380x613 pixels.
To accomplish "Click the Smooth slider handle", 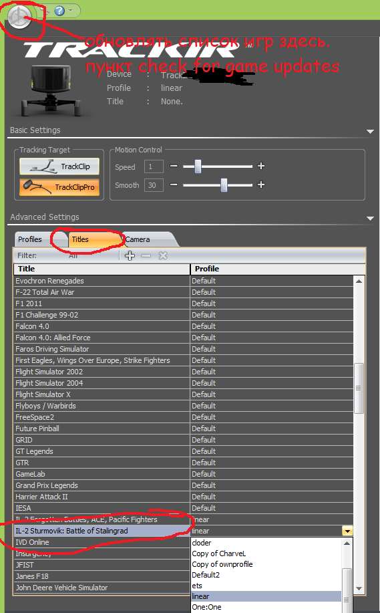I will coord(224,185).
